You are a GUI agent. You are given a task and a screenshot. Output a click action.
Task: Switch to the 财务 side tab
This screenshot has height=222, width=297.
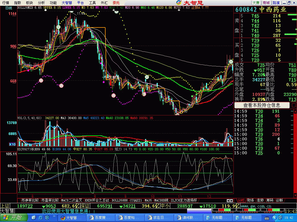(251, 200)
